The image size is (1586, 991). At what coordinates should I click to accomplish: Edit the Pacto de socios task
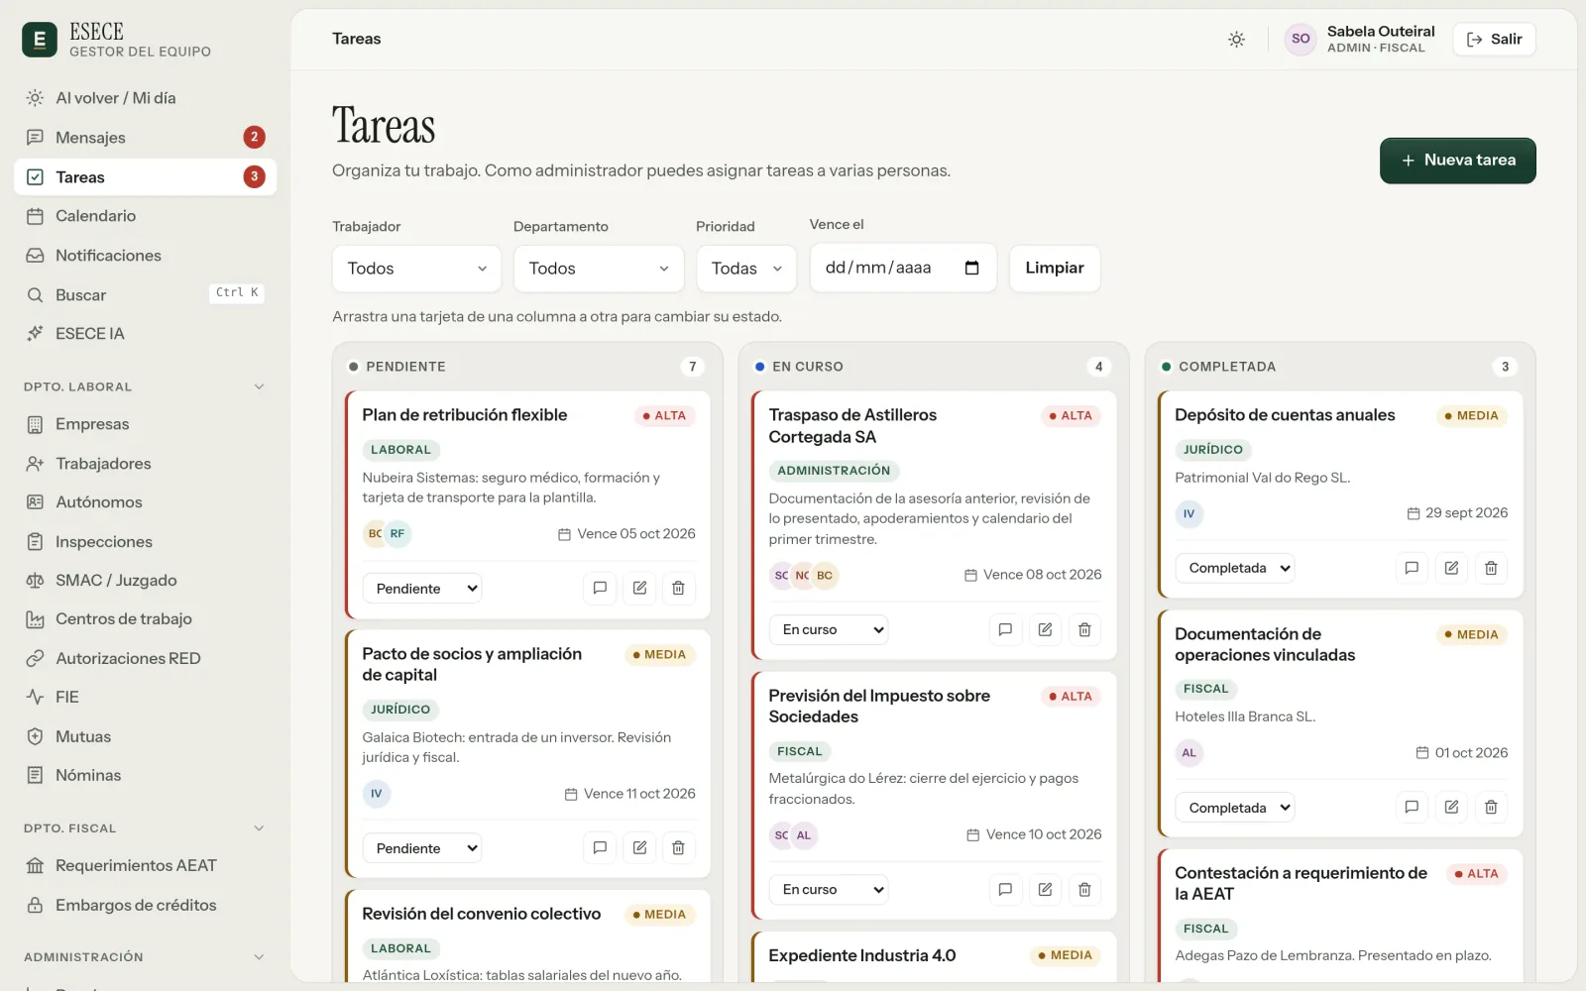pyautogui.click(x=639, y=847)
